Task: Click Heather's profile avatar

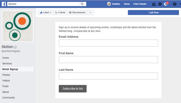Action: click(109, 4)
